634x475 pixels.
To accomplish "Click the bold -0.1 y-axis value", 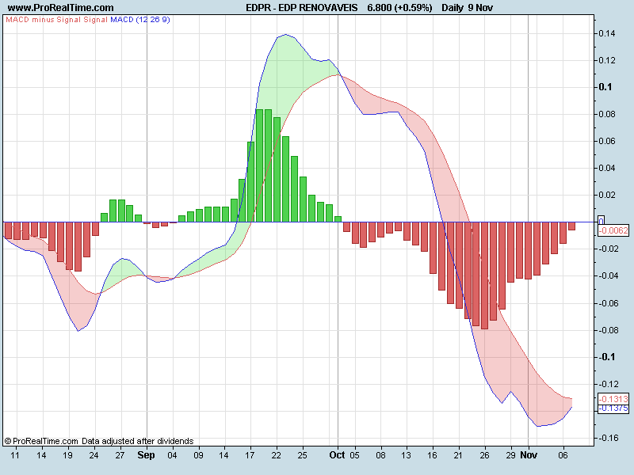I will [x=606, y=357].
